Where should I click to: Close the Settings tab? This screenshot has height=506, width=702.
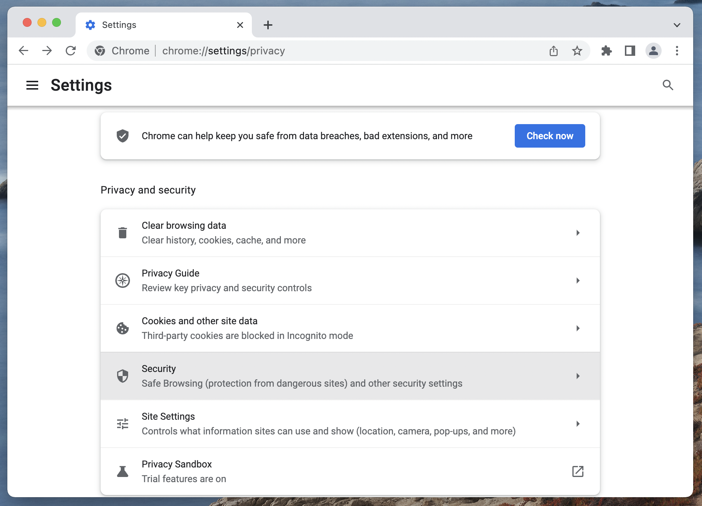coord(240,25)
